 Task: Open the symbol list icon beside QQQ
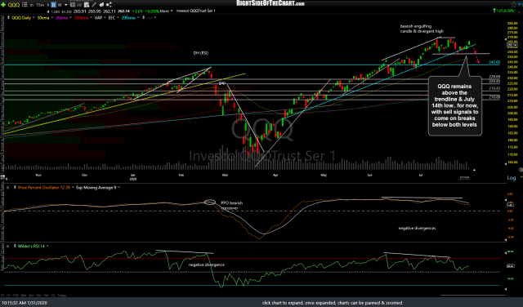pyautogui.click(x=25, y=5)
